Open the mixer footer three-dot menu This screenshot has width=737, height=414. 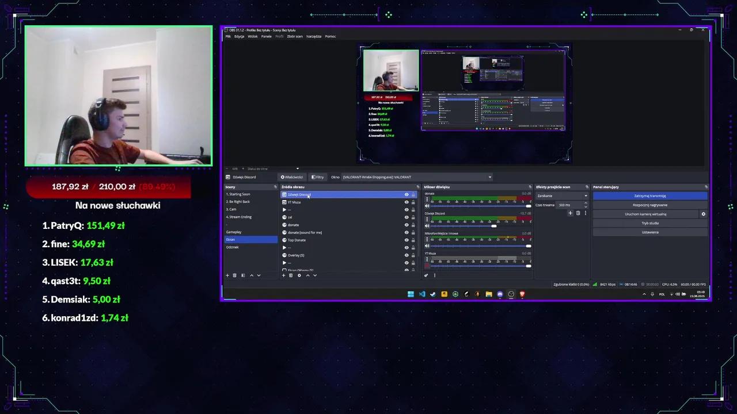[435, 275]
